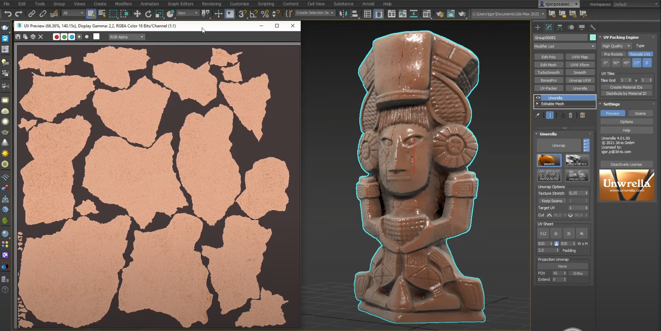661x331 pixels.
Task: Open the Hierarchy command panel tab
Action: coord(560,27)
